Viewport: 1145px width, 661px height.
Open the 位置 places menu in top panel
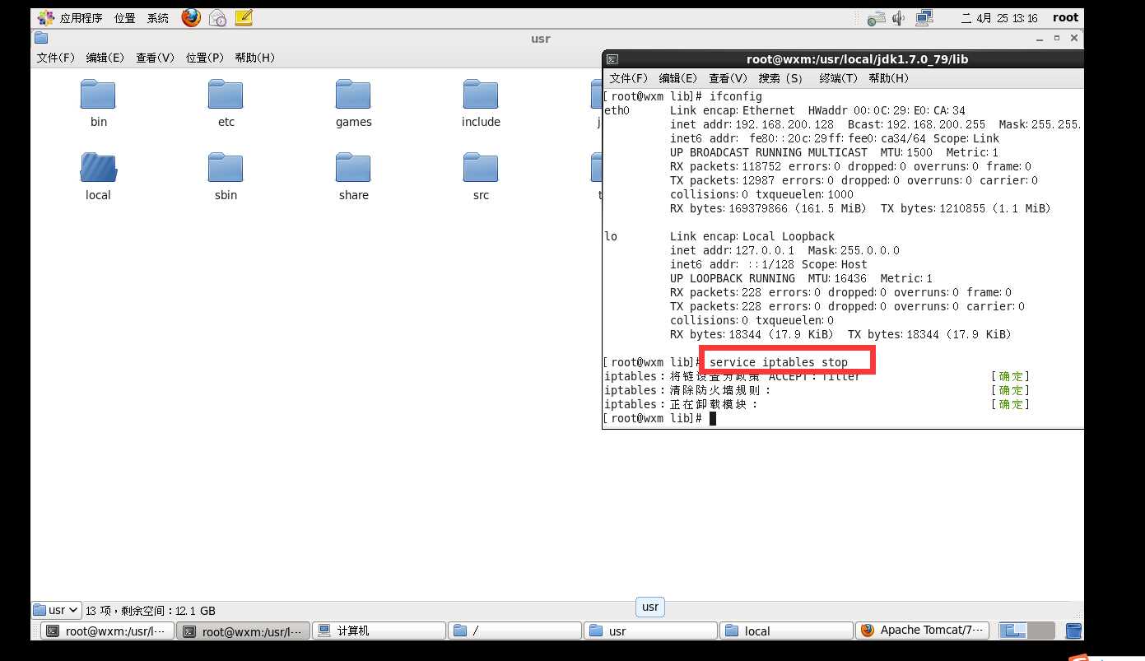pyautogui.click(x=125, y=17)
